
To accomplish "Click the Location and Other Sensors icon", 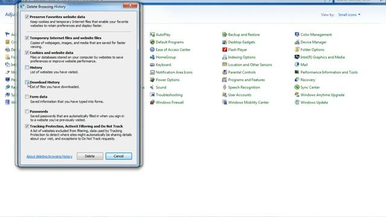I will (224, 64).
